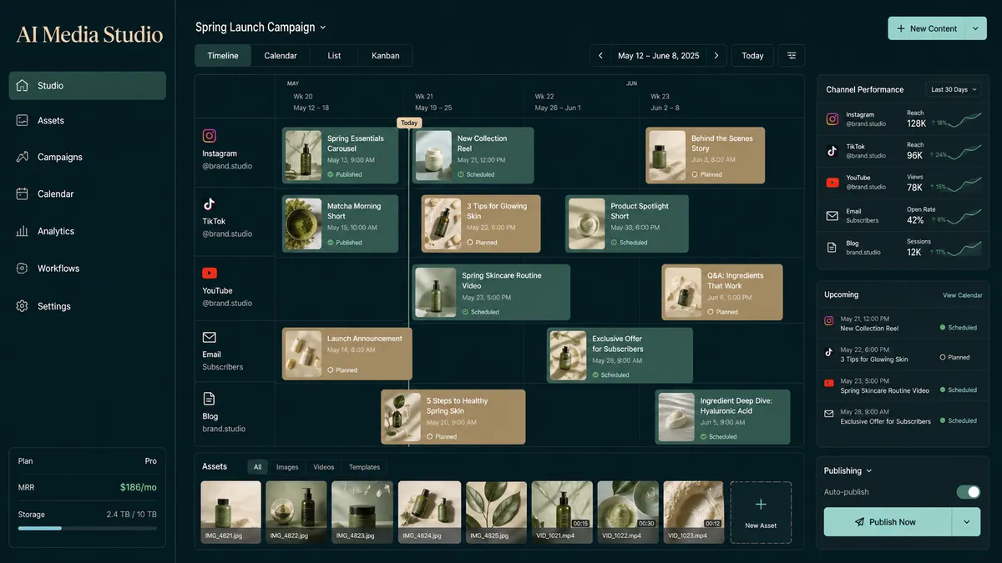
Task: Expand the Spring Launch Campaign dropdown
Action: tap(323, 28)
